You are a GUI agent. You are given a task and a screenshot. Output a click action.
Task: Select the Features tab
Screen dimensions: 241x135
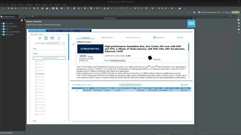[x=86, y=37]
